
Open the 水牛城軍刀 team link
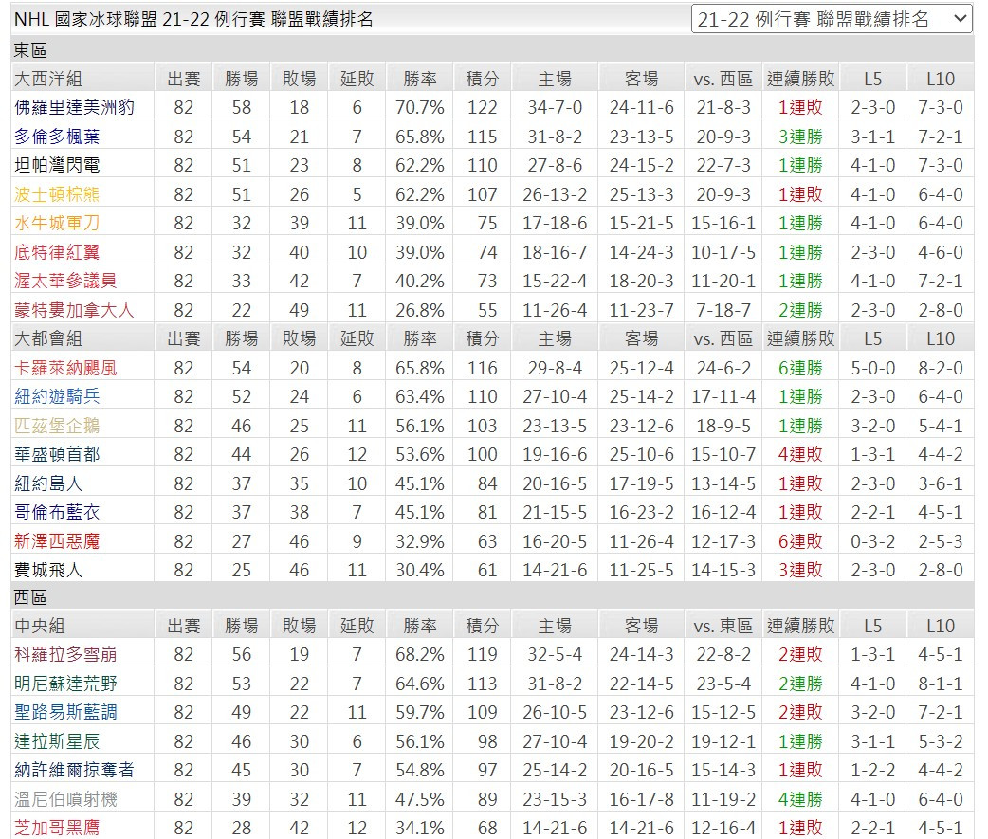click(57, 223)
